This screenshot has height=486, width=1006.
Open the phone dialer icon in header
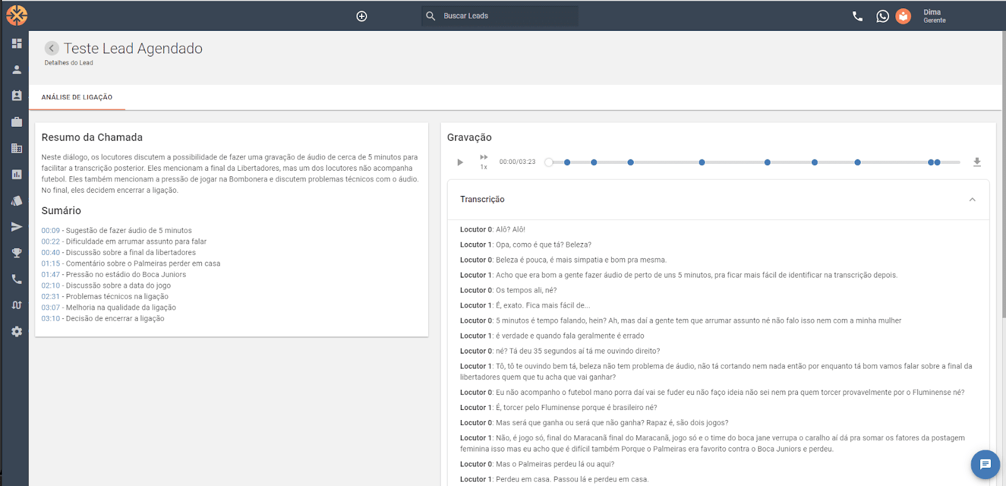pyautogui.click(x=858, y=16)
